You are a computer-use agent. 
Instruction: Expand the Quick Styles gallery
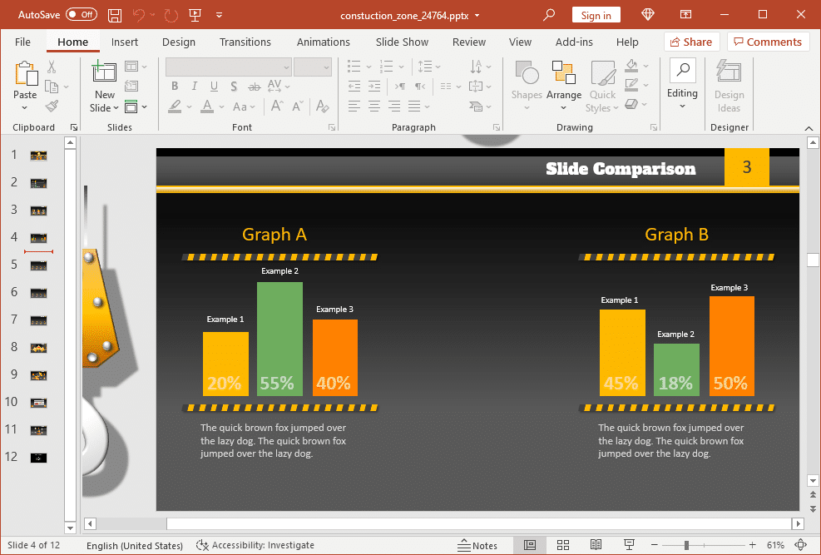tap(602, 87)
